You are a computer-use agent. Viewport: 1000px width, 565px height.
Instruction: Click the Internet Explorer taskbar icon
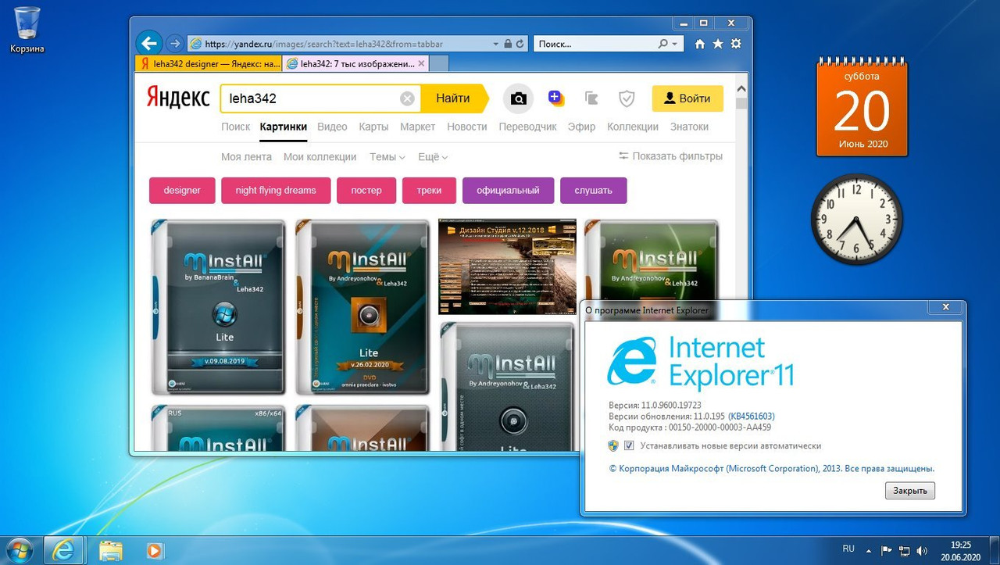63,550
